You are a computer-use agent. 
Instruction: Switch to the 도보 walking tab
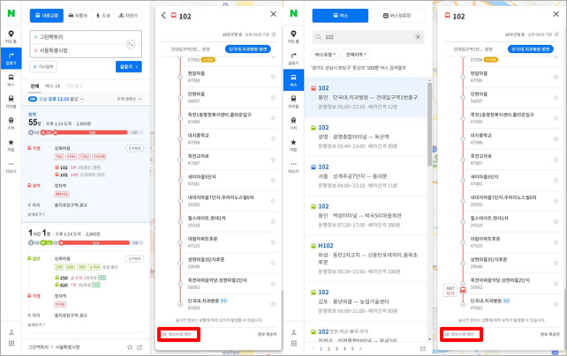point(102,16)
